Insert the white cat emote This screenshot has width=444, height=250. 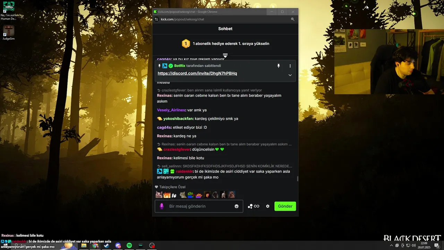click(159, 195)
